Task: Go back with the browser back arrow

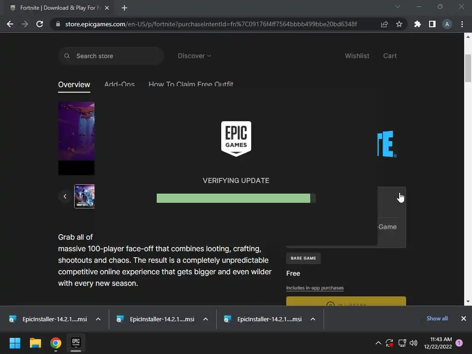Action: pos(10,24)
